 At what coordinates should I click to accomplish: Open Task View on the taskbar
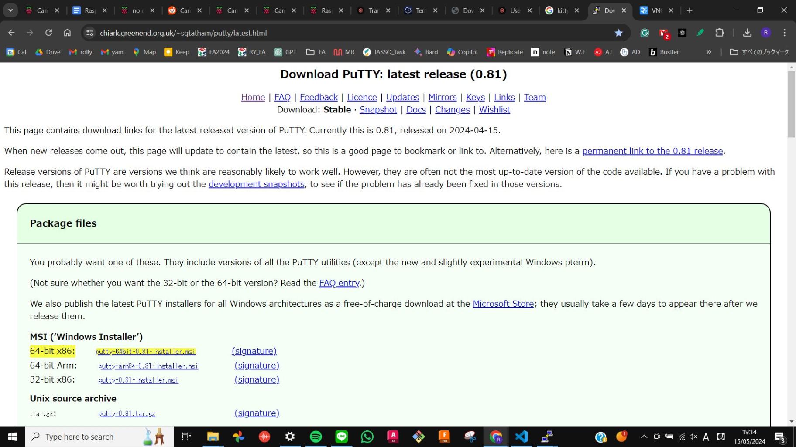tap(186, 437)
